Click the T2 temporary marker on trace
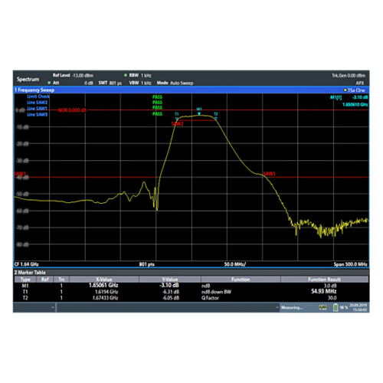This screenshot has height=383, width=383. (216, 119)
